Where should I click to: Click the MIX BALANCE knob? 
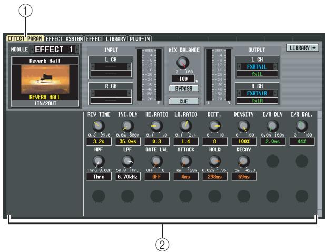tap(183, 63)
